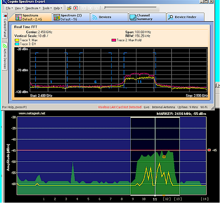Click the Center 2.450 GHz value
220x203 pixels.
[x=45, y=32]
